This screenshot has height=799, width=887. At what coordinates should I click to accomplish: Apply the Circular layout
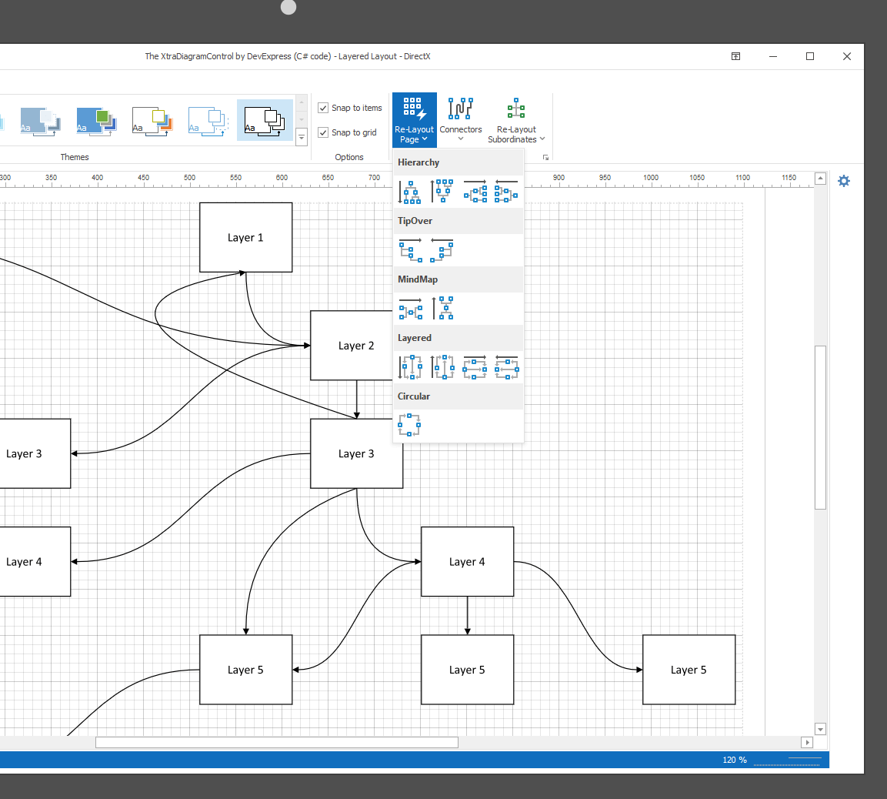point(409,426)
